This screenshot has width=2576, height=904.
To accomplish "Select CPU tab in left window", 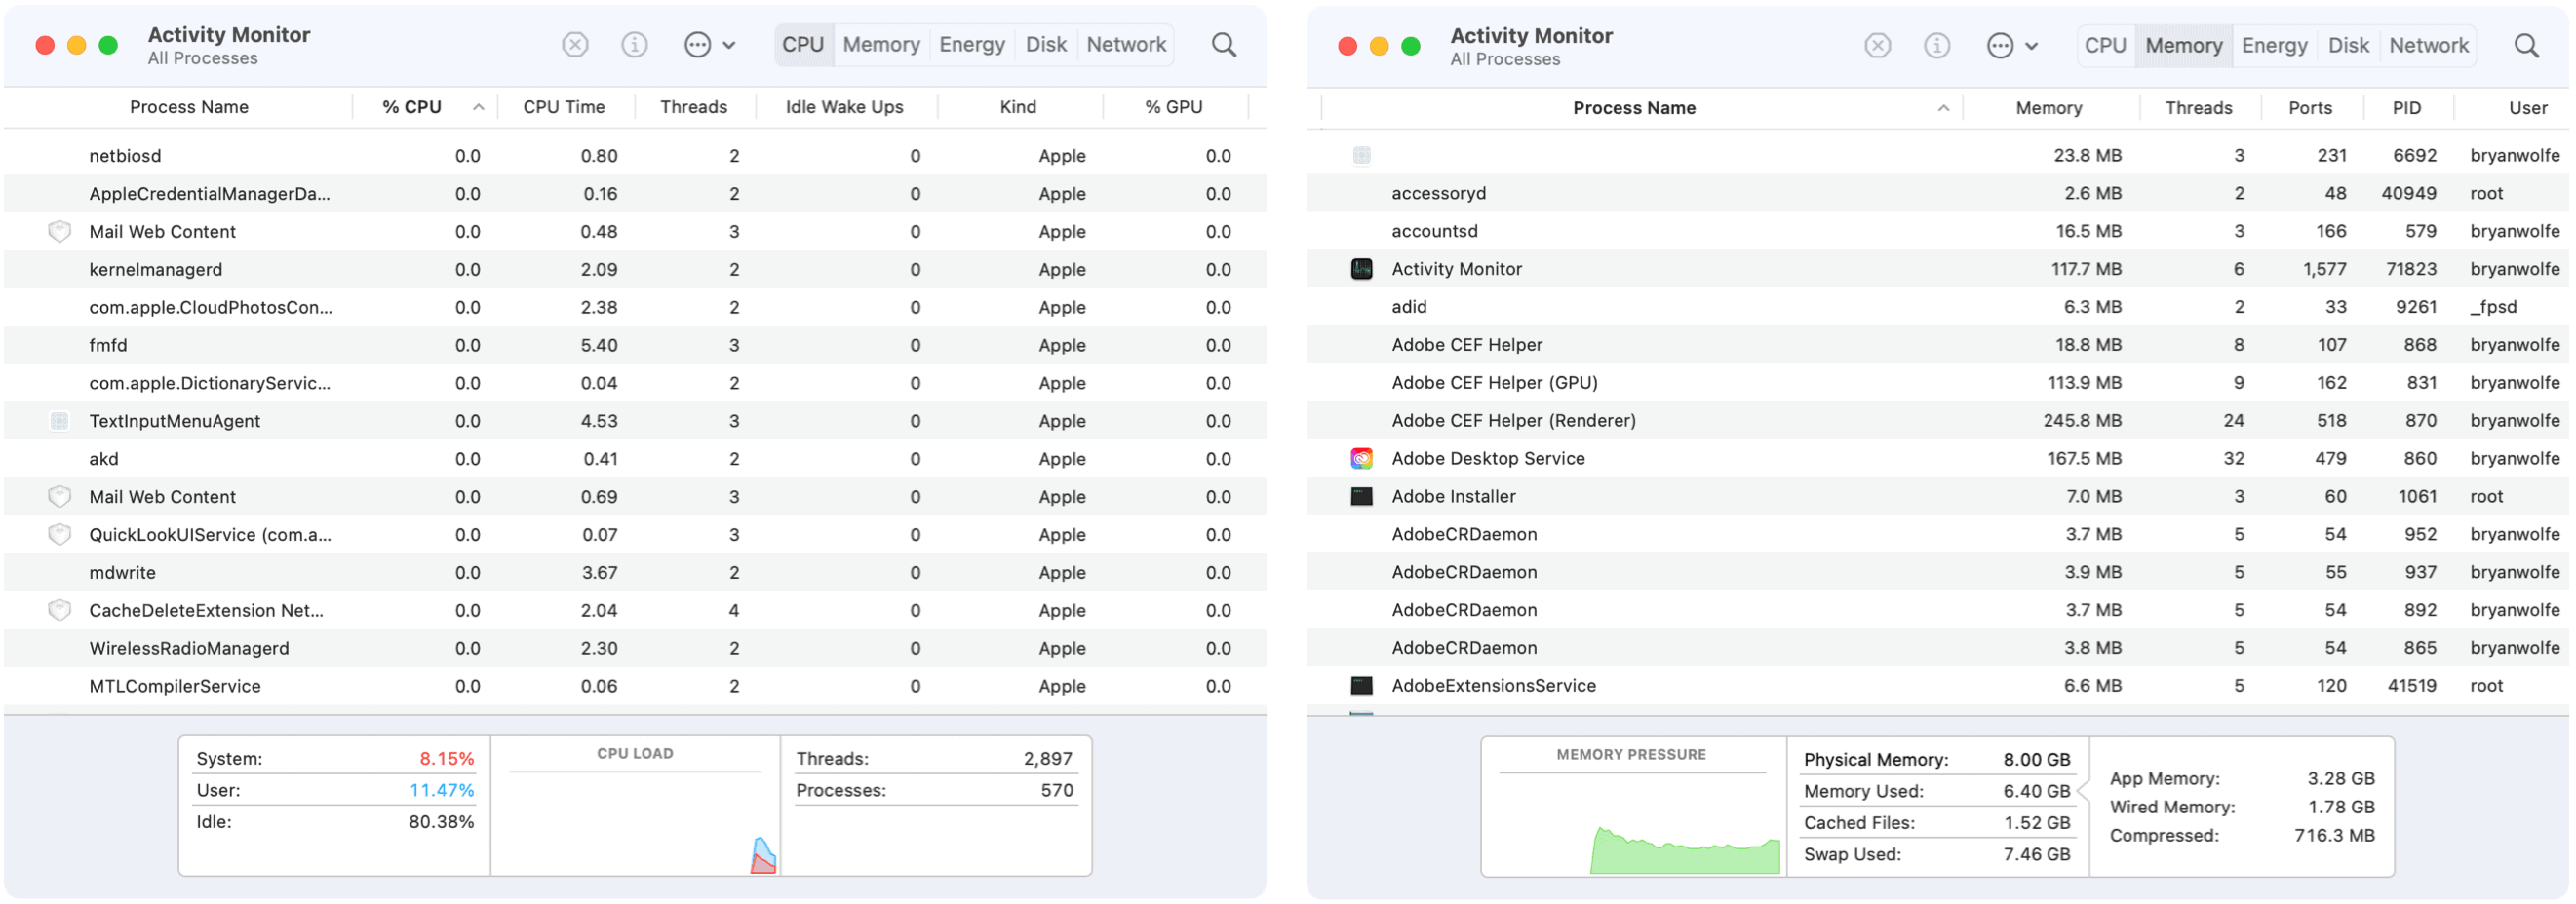I will 803,45.
